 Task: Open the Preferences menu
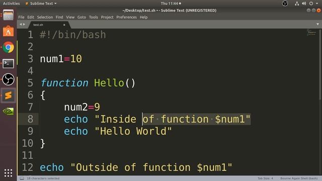pos(126,17)
